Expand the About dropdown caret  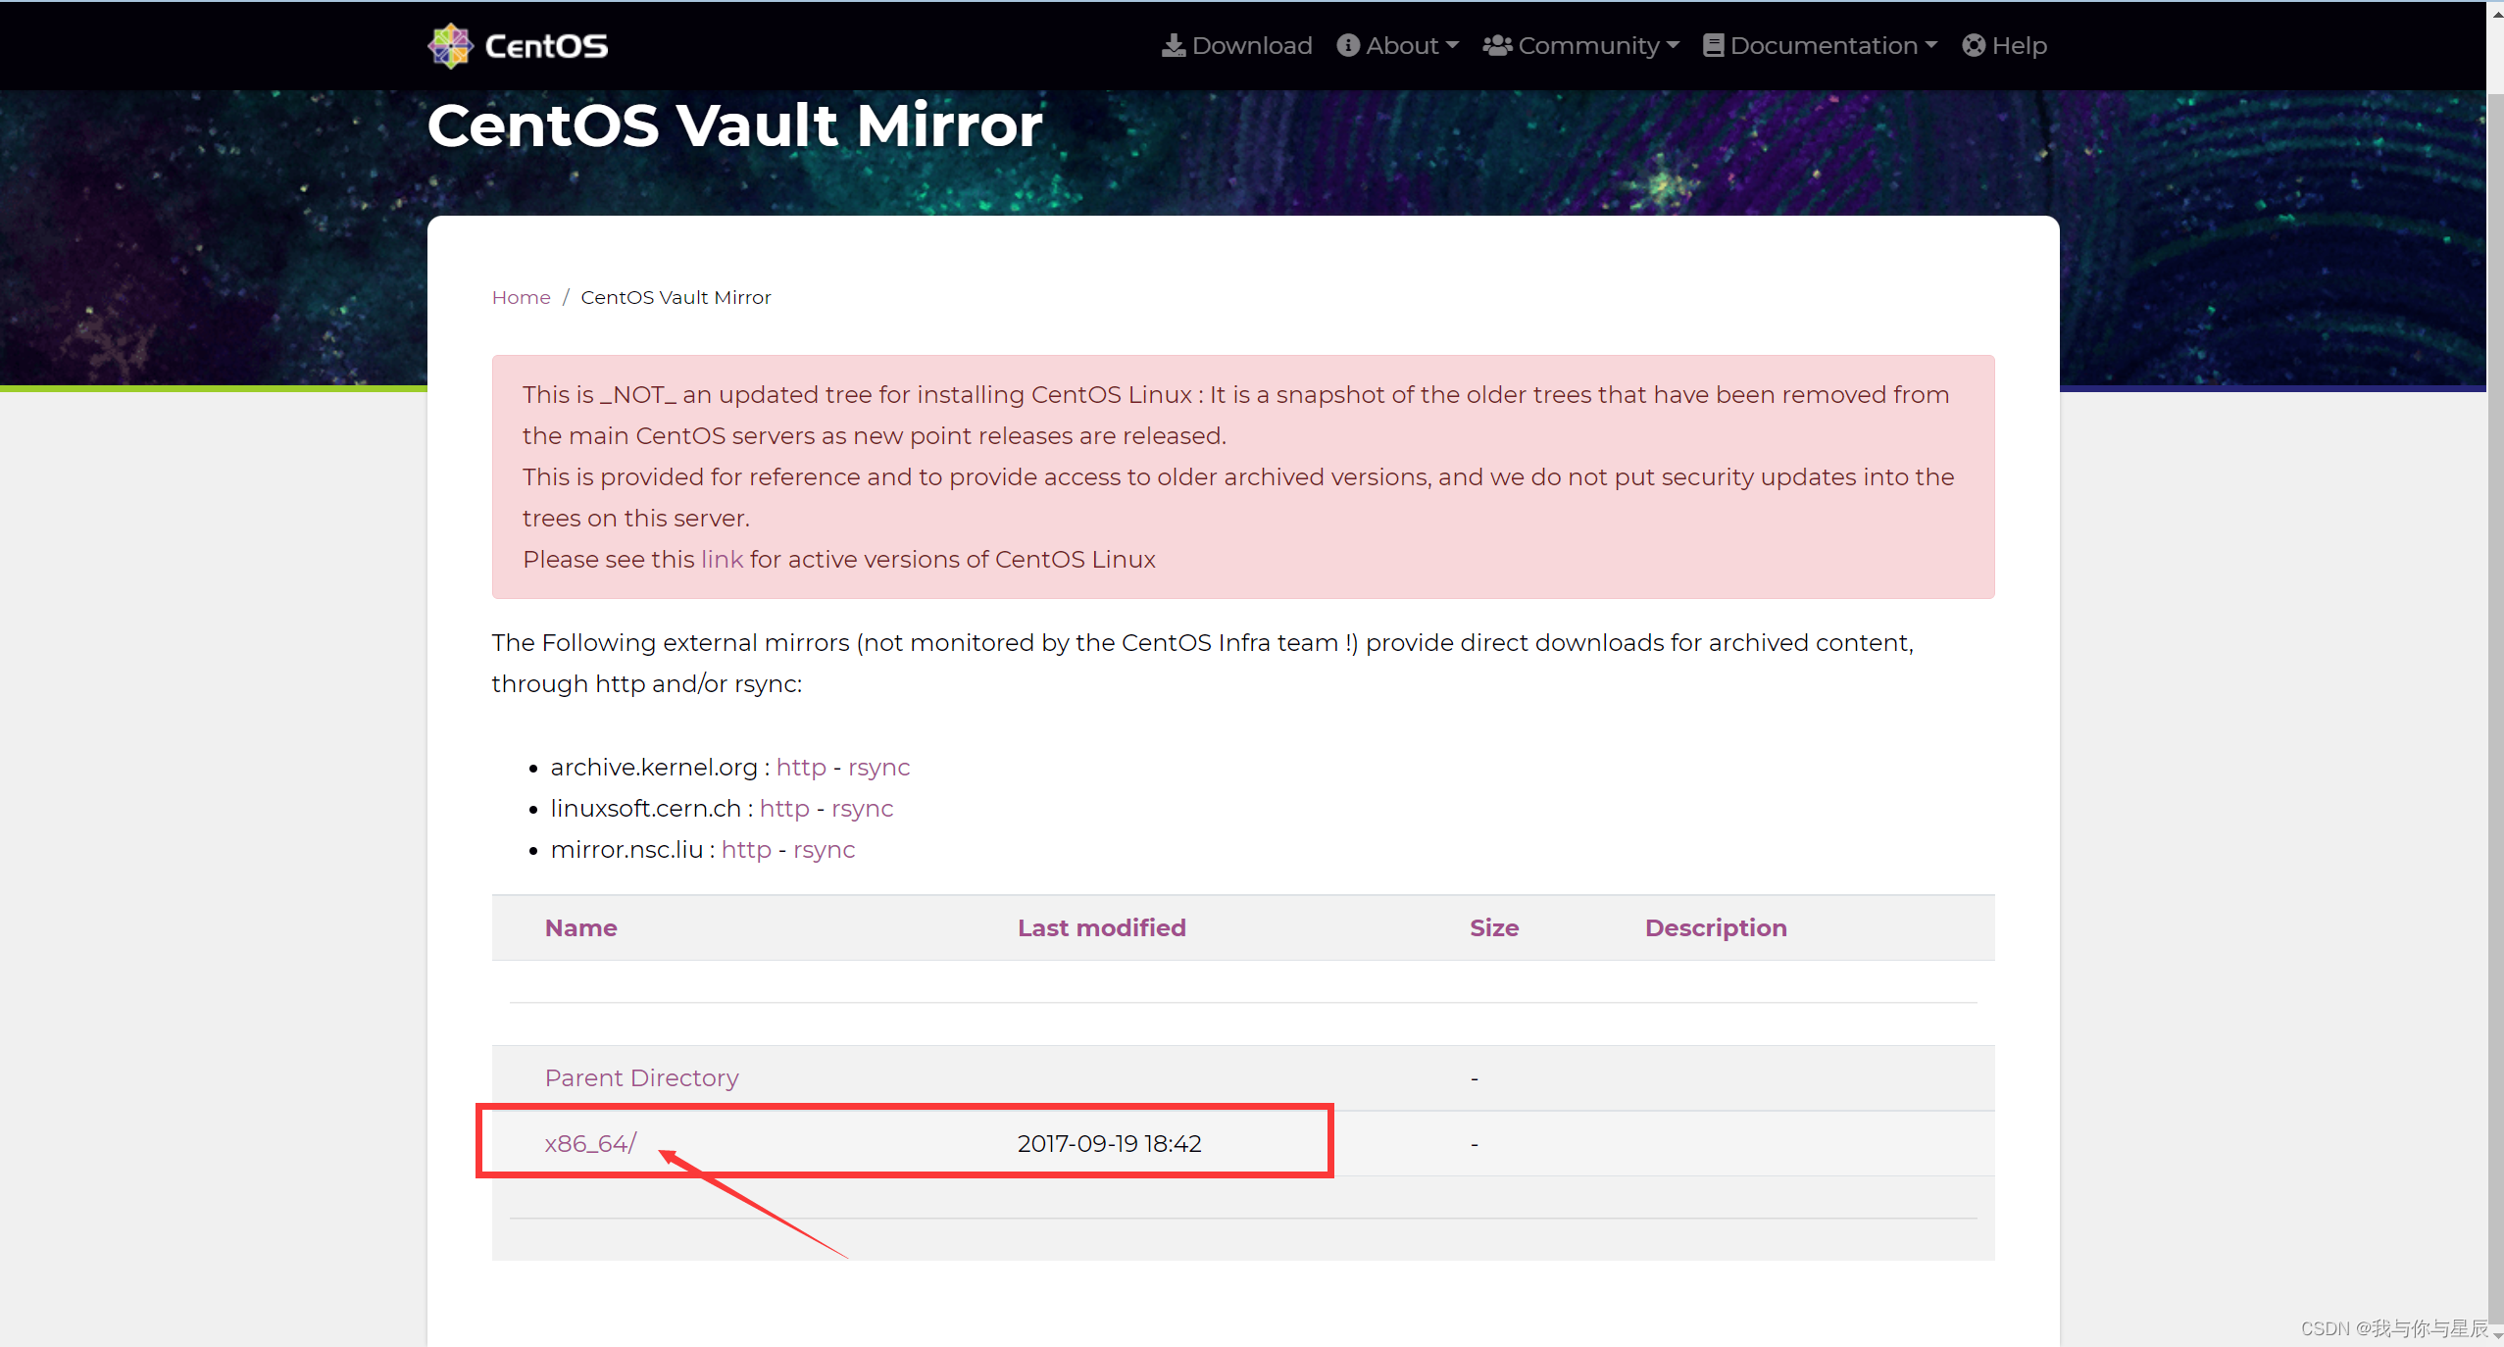click(1453, 45)
